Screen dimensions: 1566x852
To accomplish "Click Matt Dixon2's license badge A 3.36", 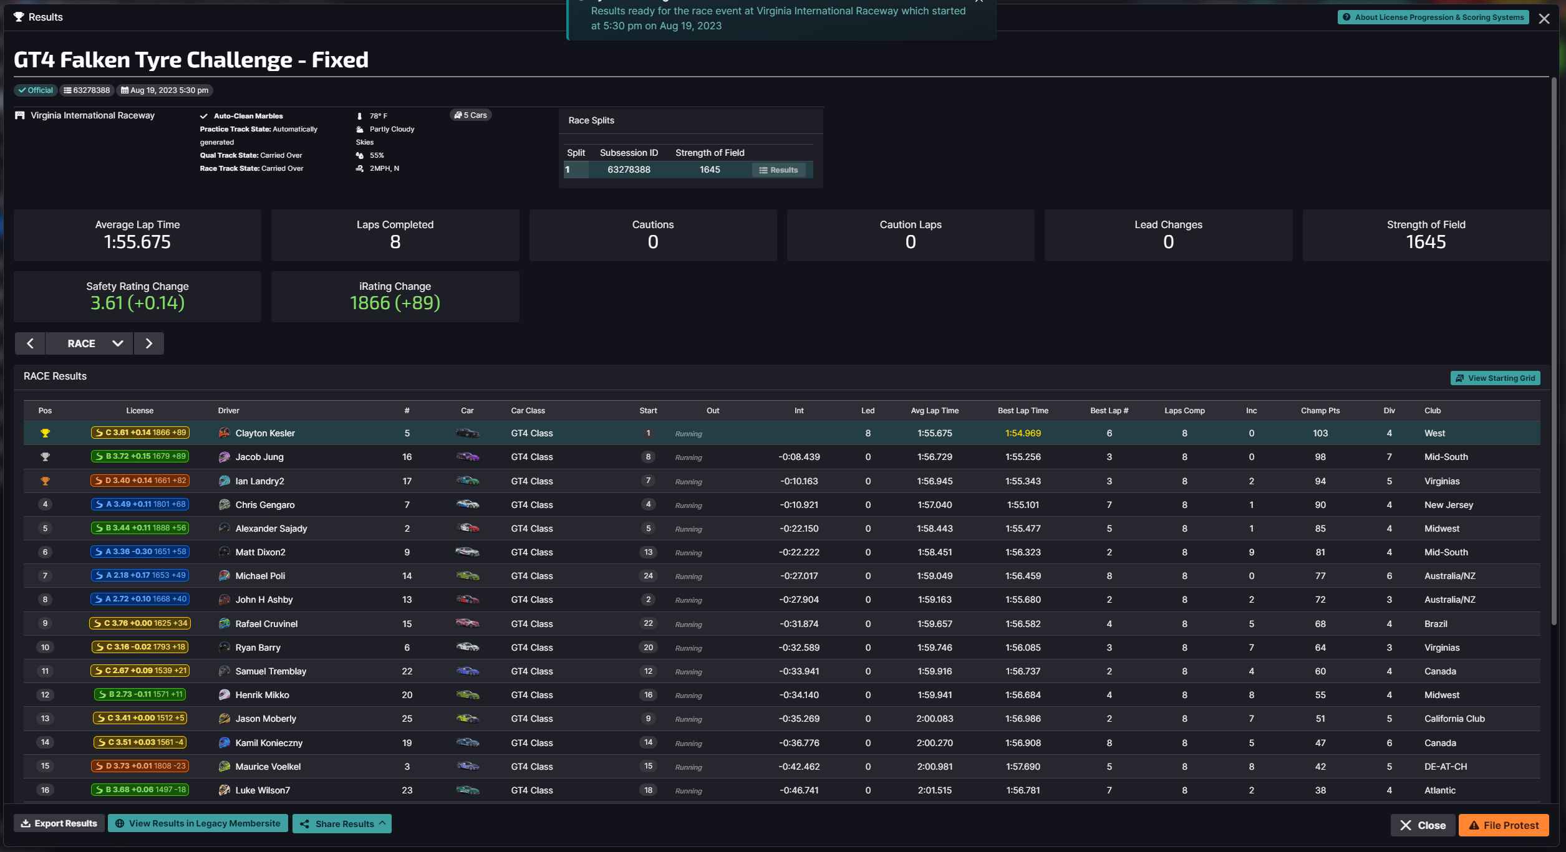I will 140,552.
